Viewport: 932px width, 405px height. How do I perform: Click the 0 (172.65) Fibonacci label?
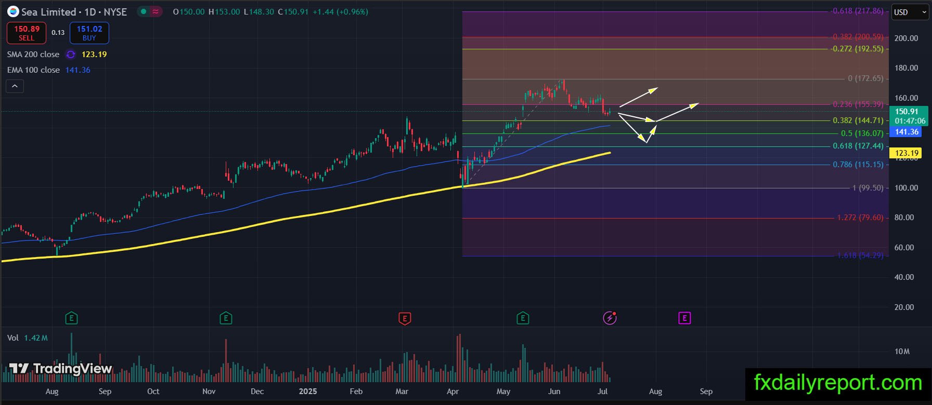tap(866, 78)
